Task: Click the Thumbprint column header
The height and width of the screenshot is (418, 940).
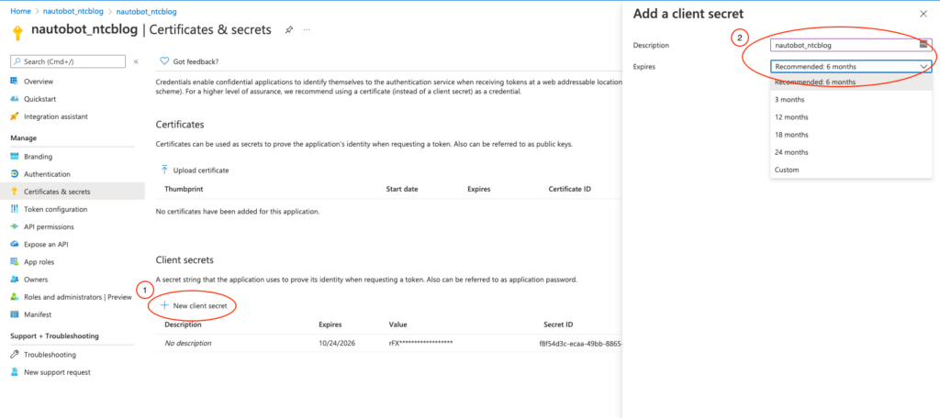Action: coord(184,189)
